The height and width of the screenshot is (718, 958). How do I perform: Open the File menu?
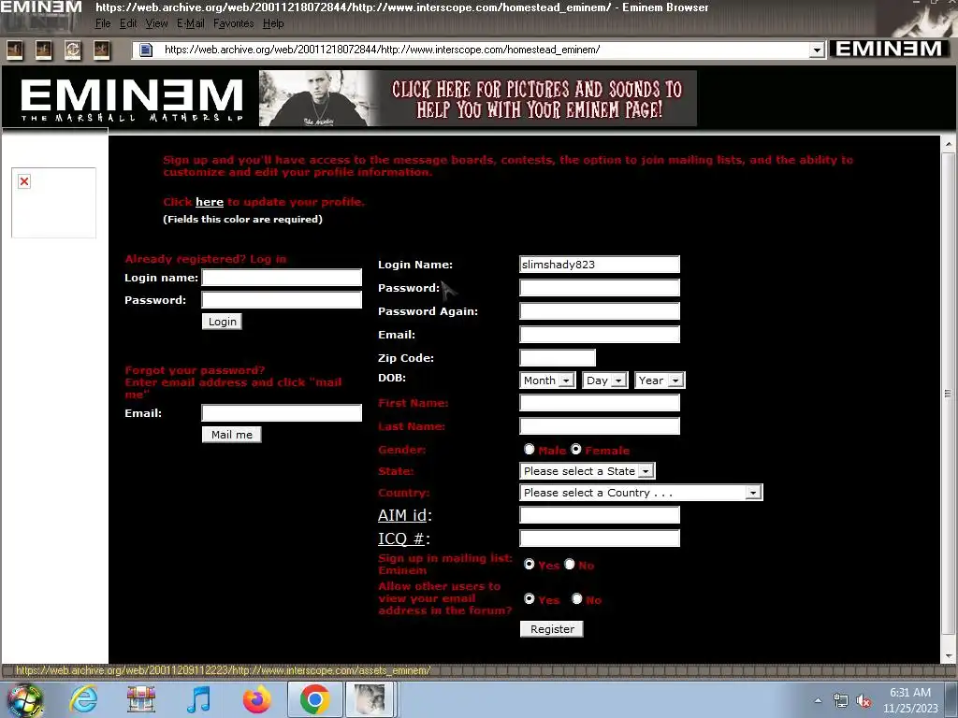103,23
